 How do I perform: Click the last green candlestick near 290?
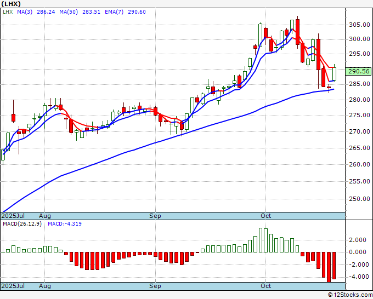[x=334, y=74]
